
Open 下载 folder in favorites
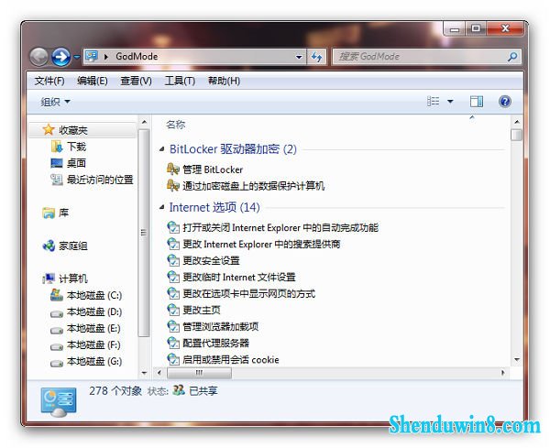pos(76,147)
